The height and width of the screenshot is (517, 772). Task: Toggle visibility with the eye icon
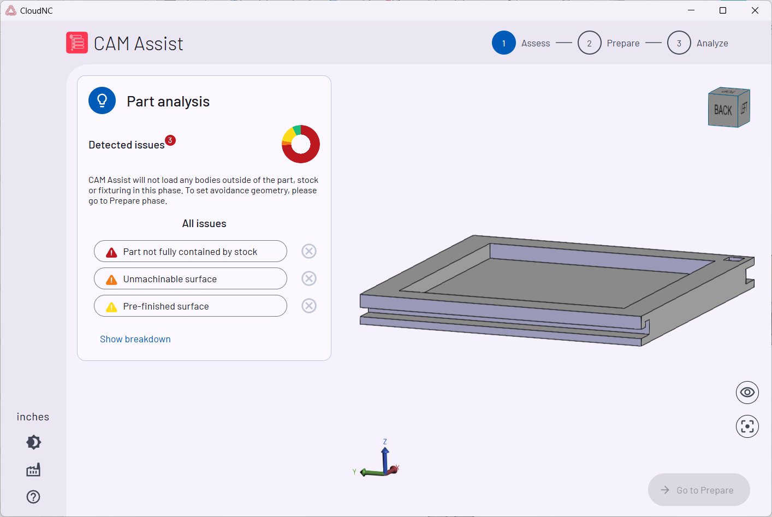point(747,393)
